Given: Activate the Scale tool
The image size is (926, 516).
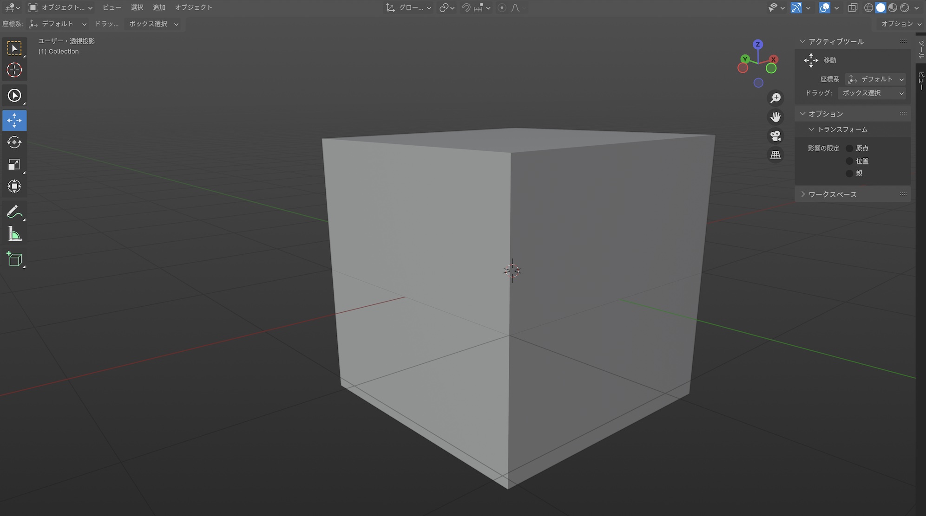Looking at the screenshot, I should click(x=14, y=164).
